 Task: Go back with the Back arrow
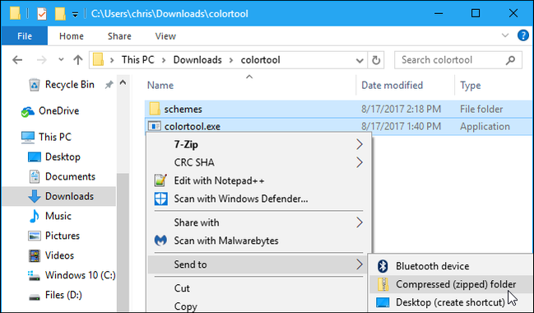(x=17, y=60)
